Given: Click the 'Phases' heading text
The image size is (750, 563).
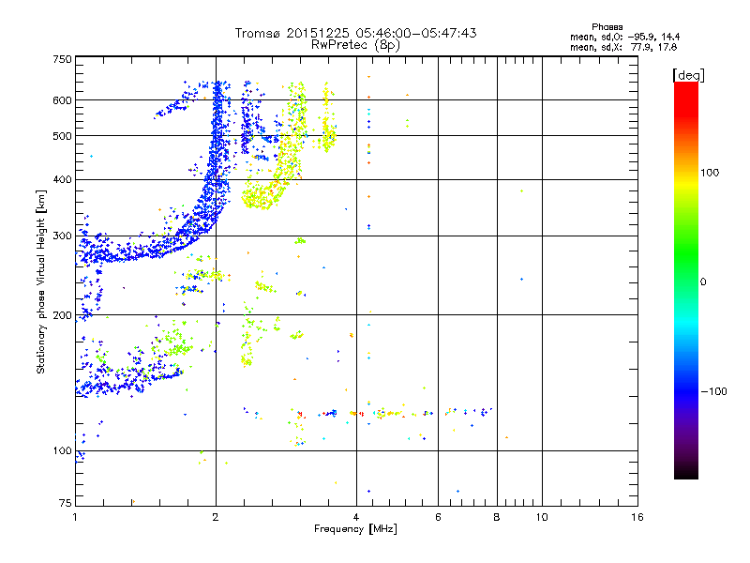Looking at the screenshot, I should (607, 27).
